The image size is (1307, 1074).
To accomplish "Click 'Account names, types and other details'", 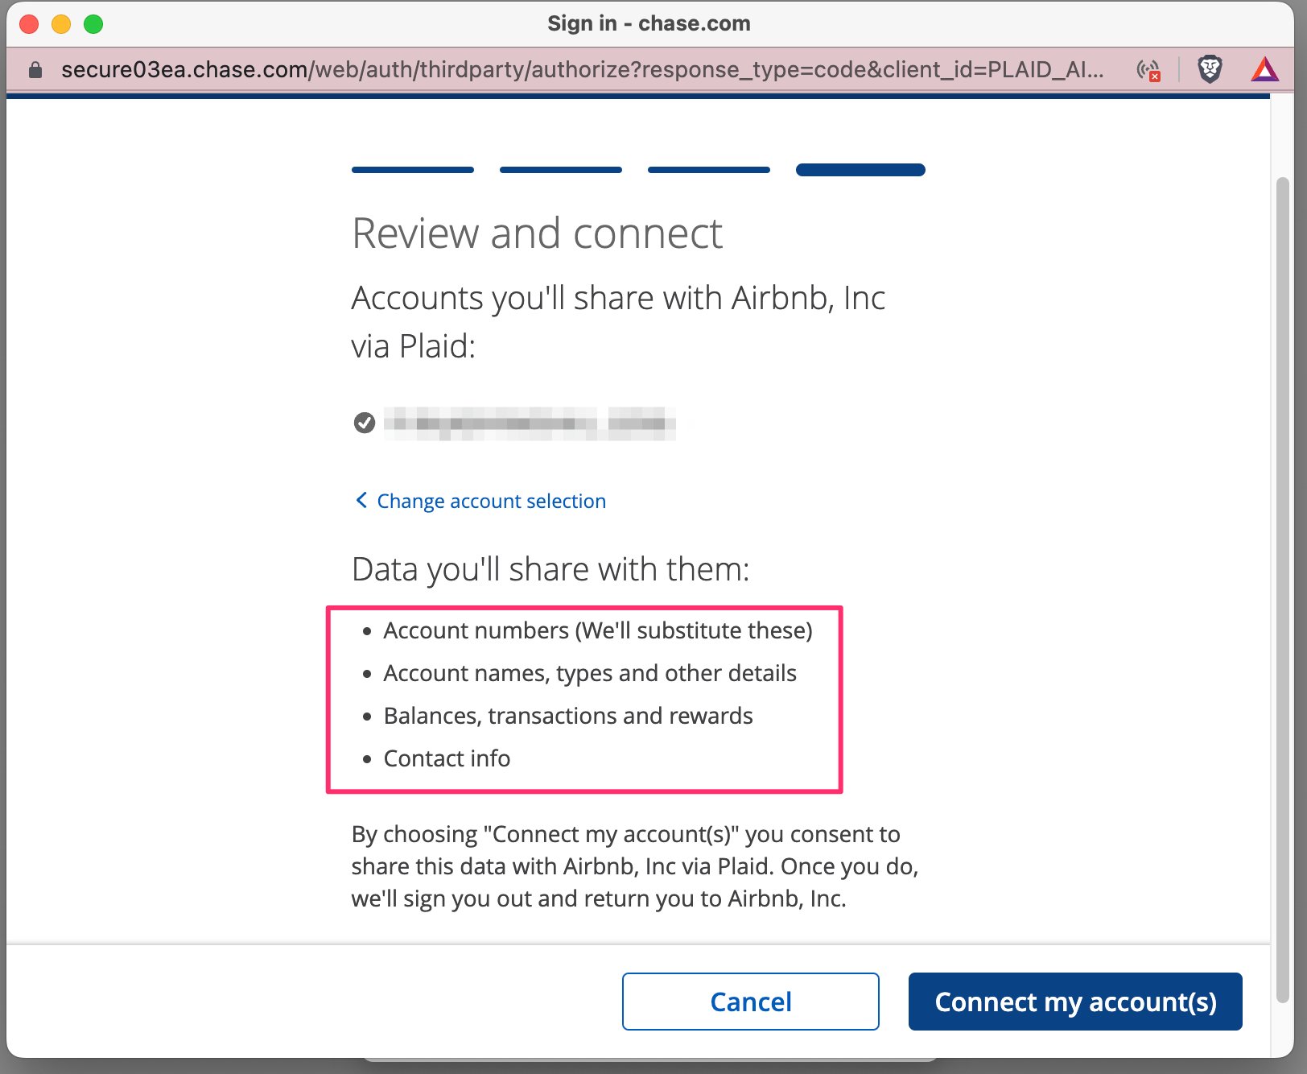I will (x=590, y=673).
